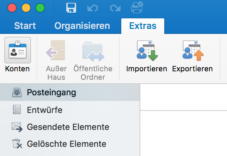The height and width of the screenshot is (156, 227).
Task: Click the inbox tray icon beside Posteingang
Action: pos(17,92)
